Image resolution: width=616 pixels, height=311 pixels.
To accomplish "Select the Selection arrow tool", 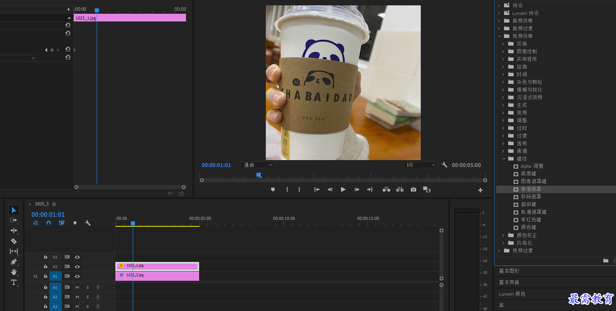I will [x=14, y=210].
